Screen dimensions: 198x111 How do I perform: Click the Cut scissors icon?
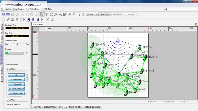[x=23, y=14]
